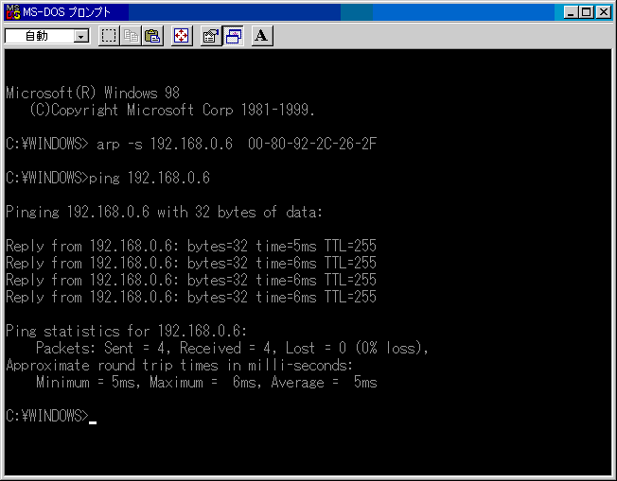The image size is (617, 481).
Task: Open the font size dropdown arrow
Action: [x=81, y=37]
